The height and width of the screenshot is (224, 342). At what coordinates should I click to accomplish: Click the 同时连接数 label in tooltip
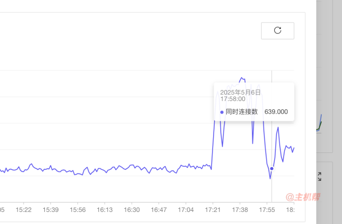(x=241, y=111)
